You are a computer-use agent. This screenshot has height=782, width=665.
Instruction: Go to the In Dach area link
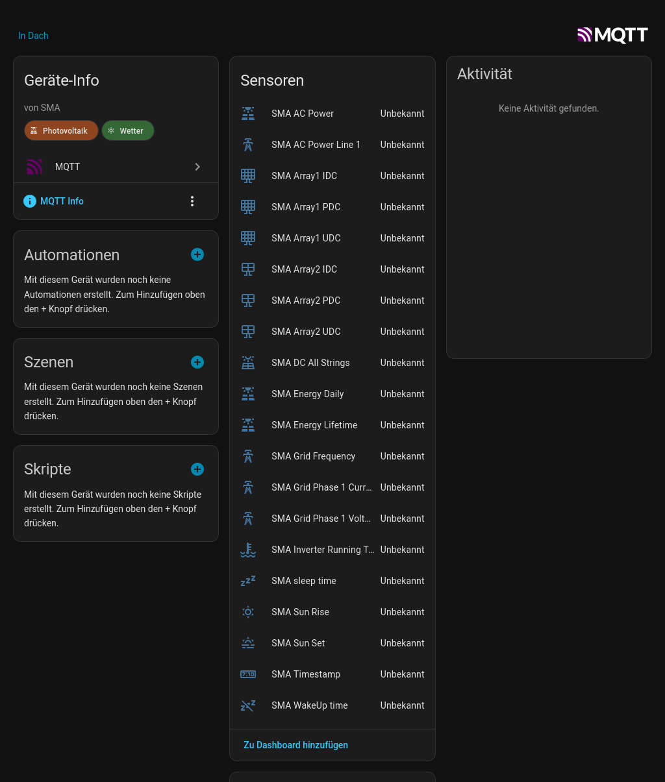33,36
